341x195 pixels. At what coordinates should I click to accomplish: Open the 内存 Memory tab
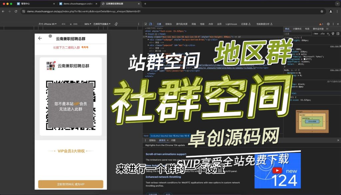[211, 24]
